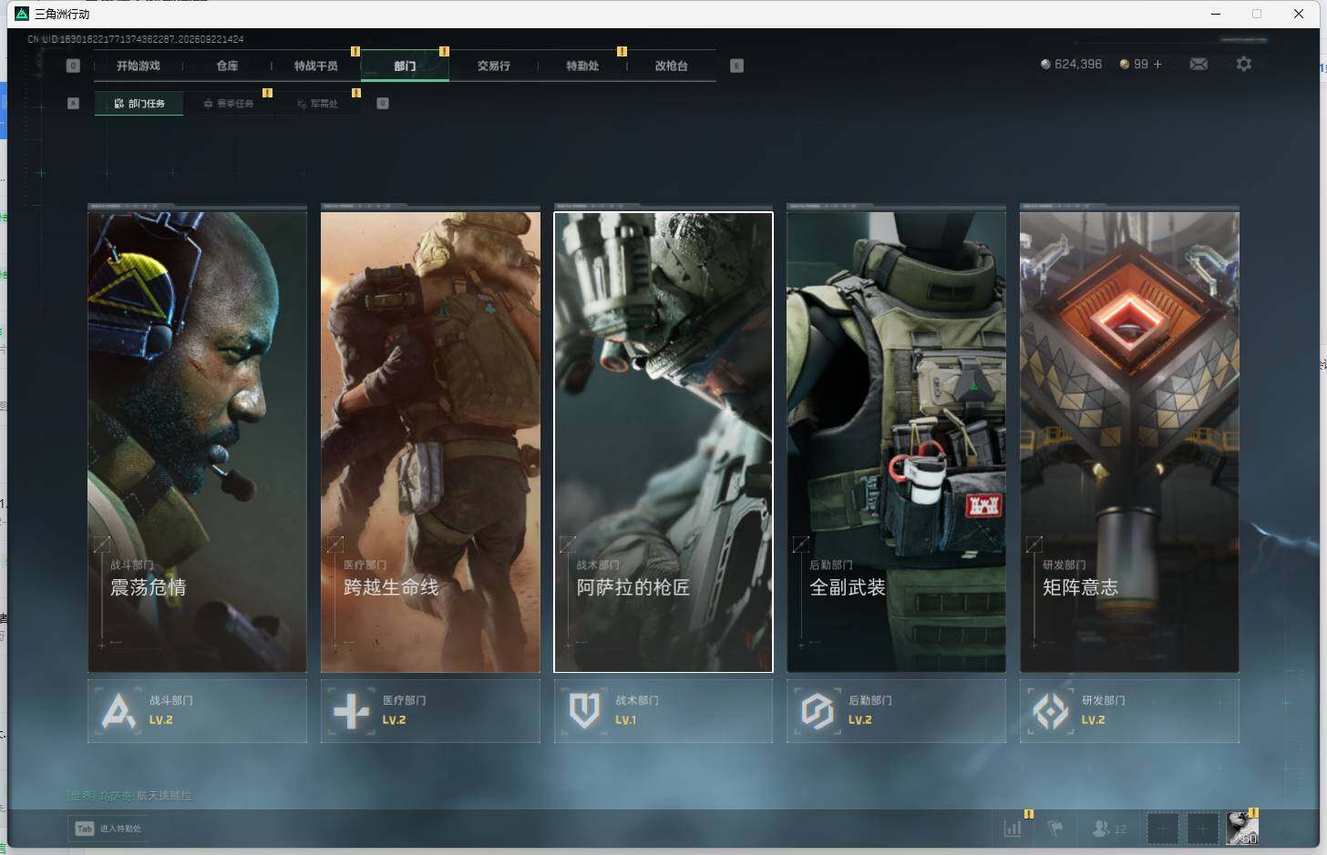The image size is (1327, 855).
Task: Click the gold coin icon beside 99
Action: coord(1125,64)
